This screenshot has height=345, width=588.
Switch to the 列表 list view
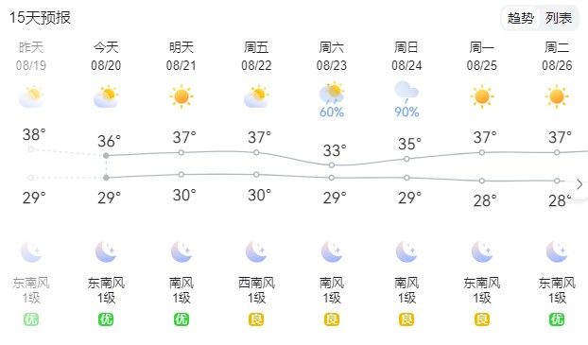coord(559,18)
